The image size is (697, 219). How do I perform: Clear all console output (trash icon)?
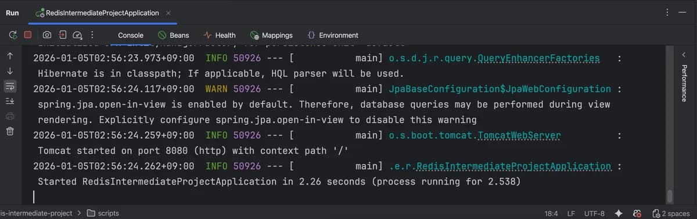[x=10, y=131]
